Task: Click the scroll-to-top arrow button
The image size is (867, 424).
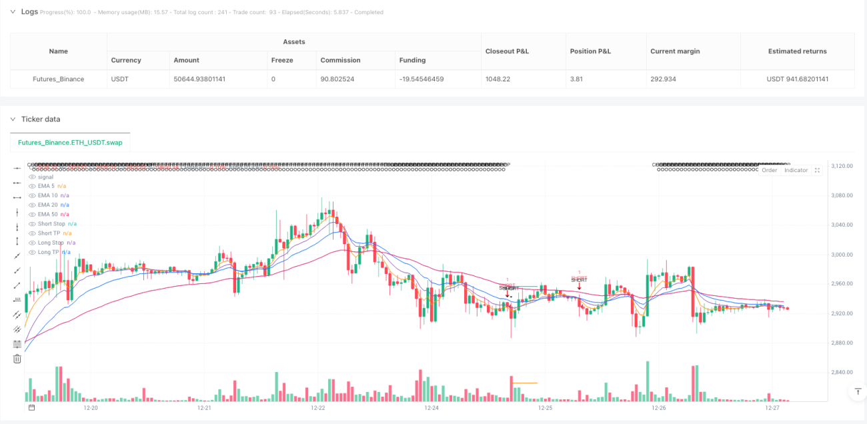Action: point(857,393)
